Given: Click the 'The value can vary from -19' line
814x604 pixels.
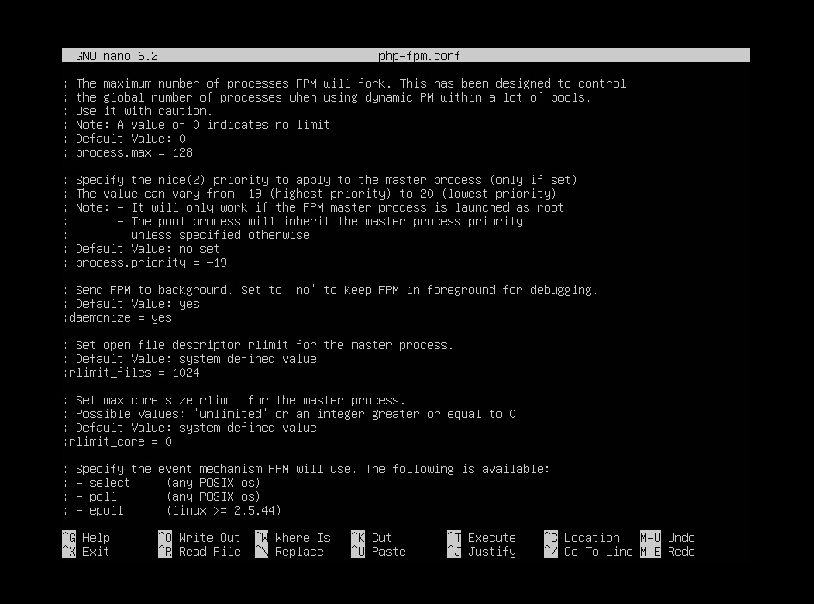Looking at the screenshot, I should point(310,194).
